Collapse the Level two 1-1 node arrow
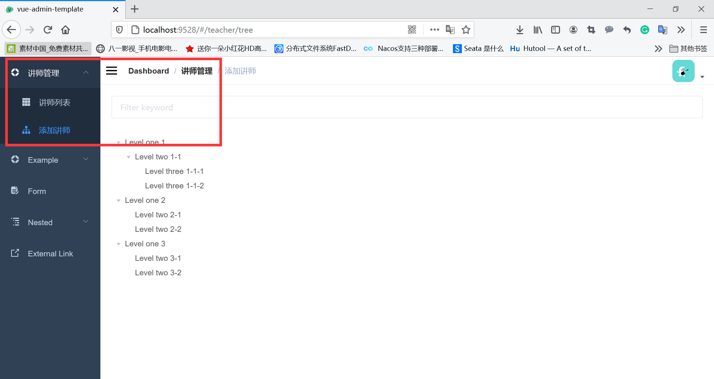Image resolution: width=714 pixels, height=379 pixels. tap(129, 157)
